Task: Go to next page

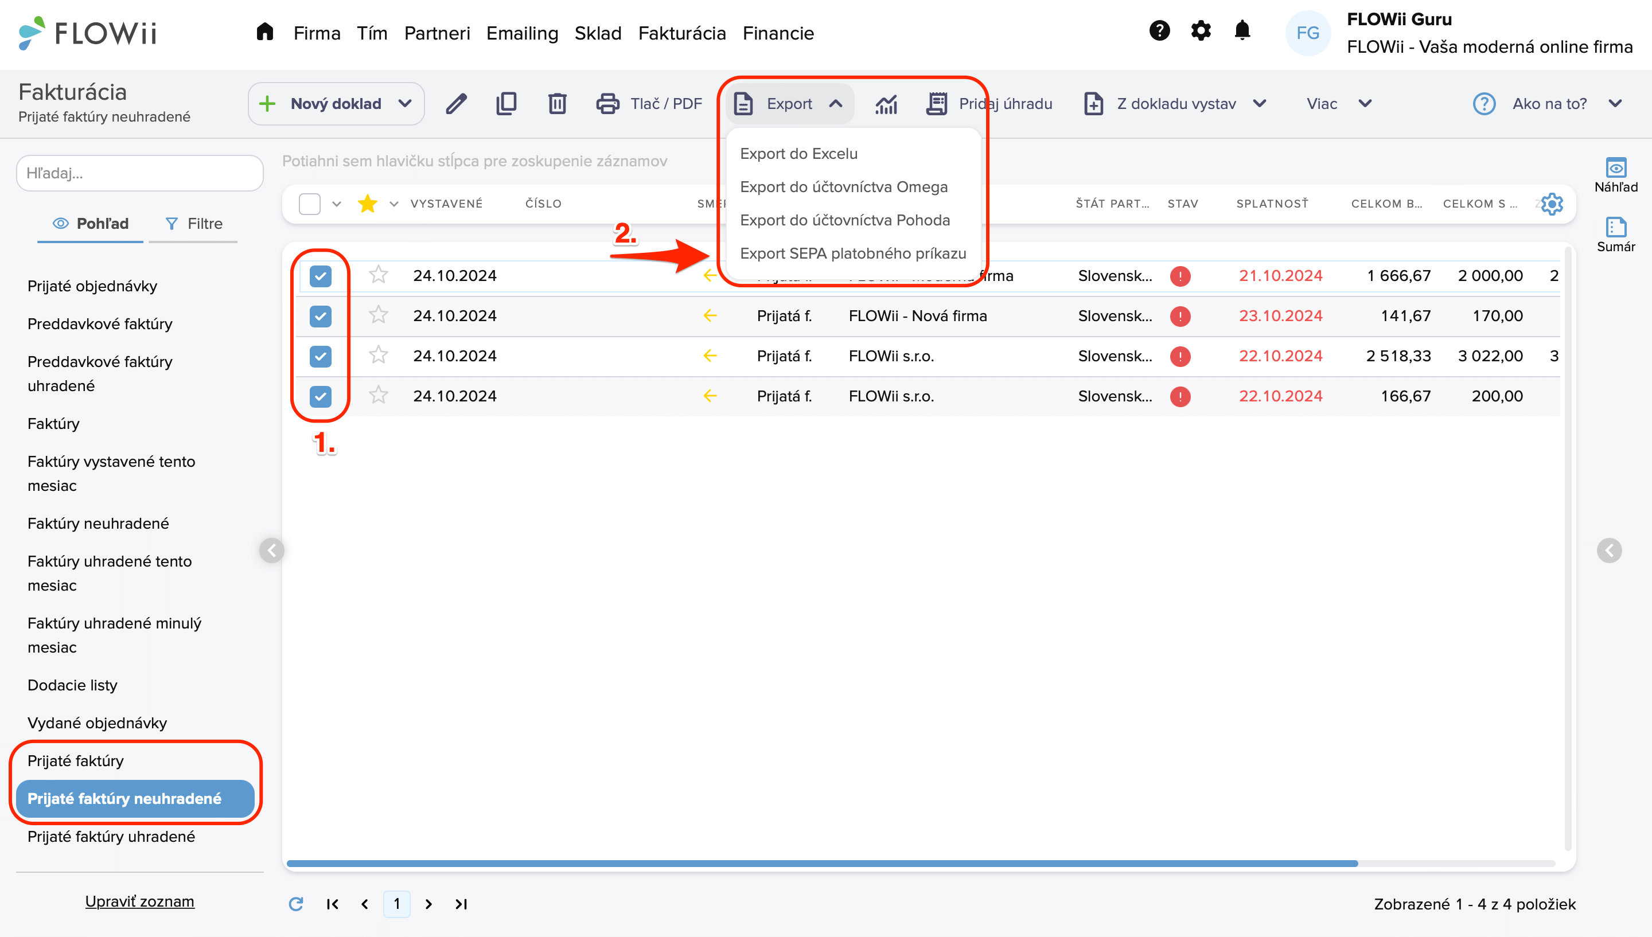Action: coord(428,904)
